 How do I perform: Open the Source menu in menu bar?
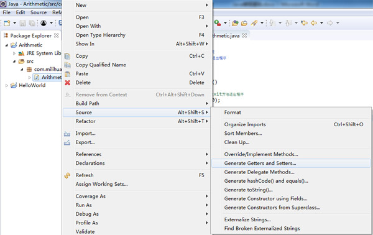tap(39, 12)
